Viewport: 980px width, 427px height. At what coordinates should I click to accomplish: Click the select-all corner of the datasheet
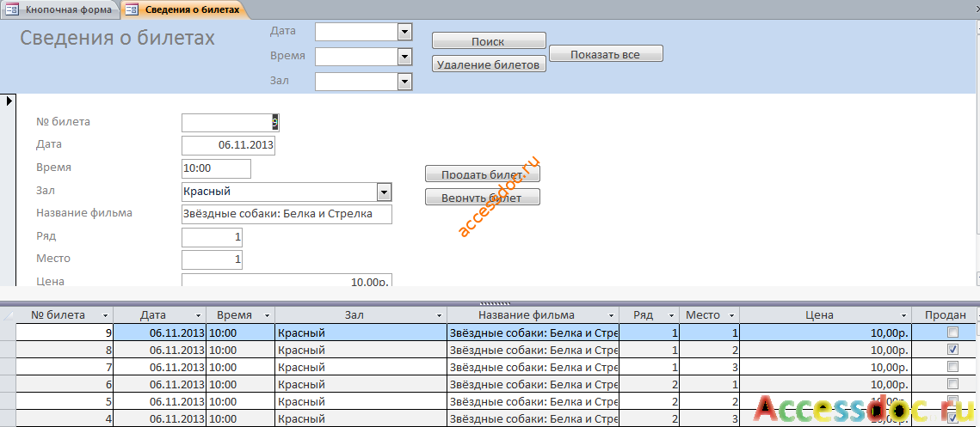8,315
